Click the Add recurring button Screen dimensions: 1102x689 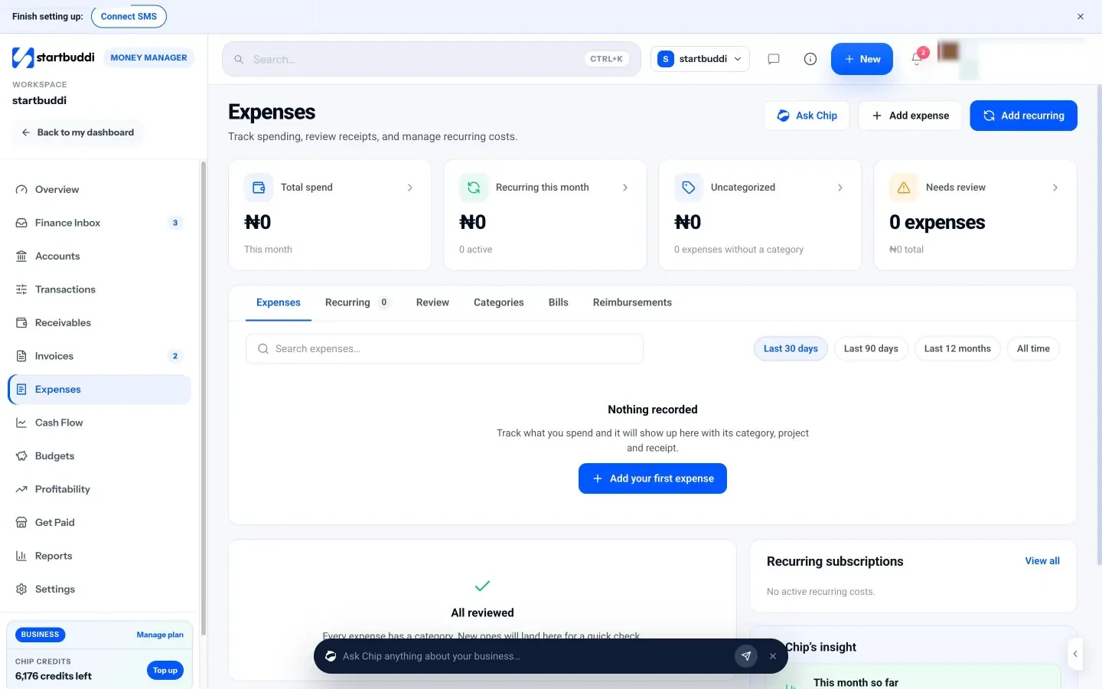[x=1023, y=116]
